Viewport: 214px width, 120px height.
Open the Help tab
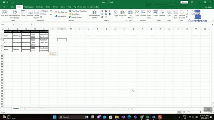tap(69, 7)
